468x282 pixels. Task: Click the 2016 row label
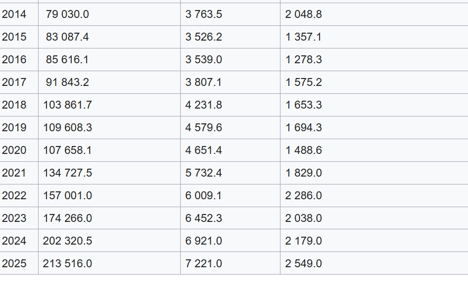pyautogui.click(x=14, y=60)
